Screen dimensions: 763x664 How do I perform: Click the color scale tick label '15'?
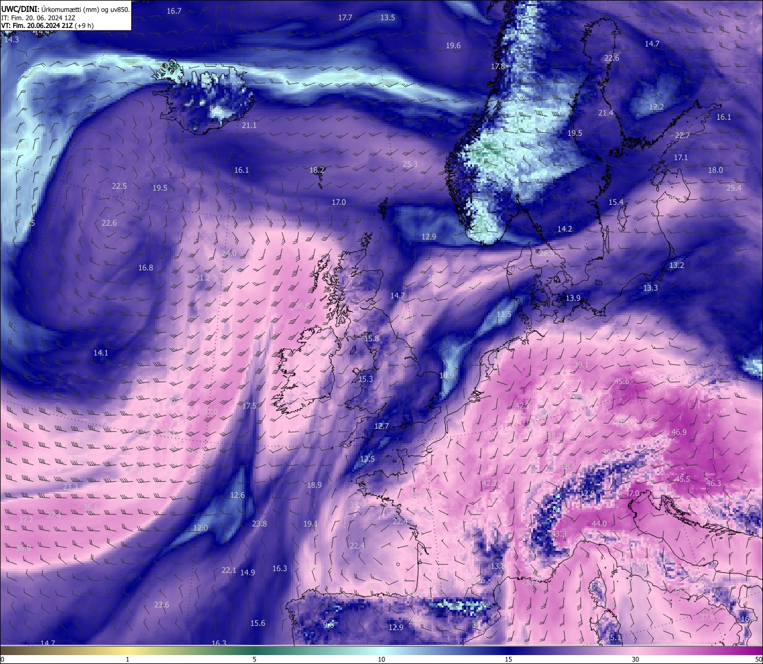pos(508,659)
